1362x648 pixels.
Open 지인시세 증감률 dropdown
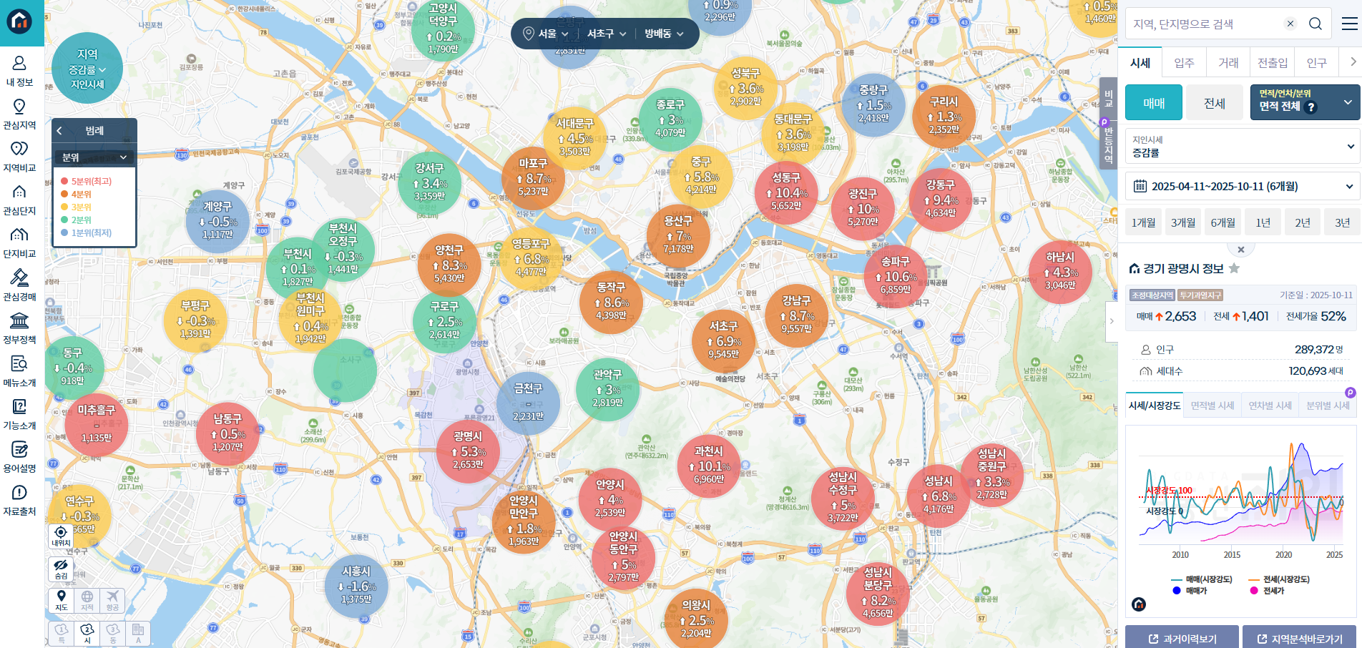(1243, 147)
